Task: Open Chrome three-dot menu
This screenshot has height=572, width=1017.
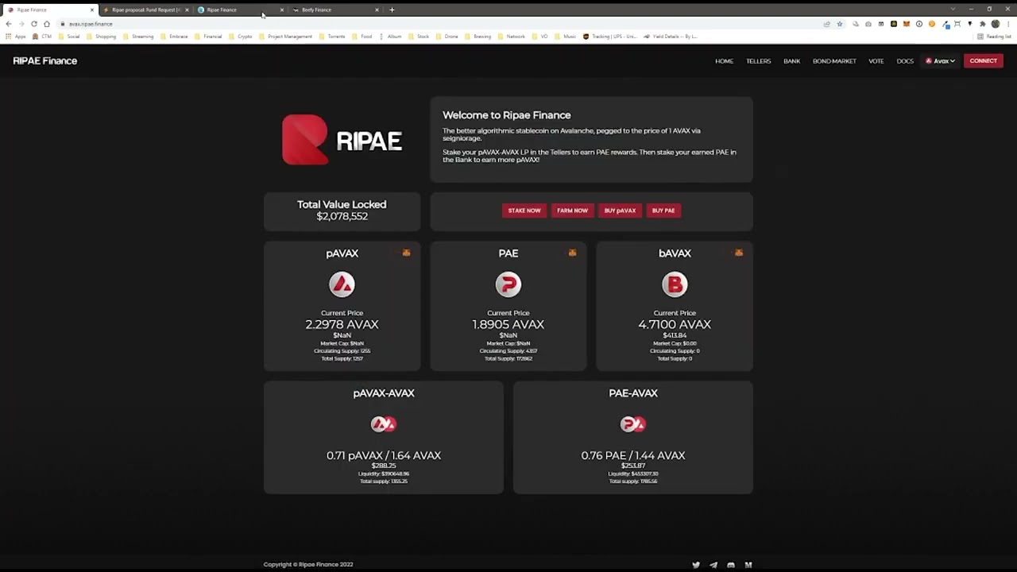Action: tap(1008, 24)
